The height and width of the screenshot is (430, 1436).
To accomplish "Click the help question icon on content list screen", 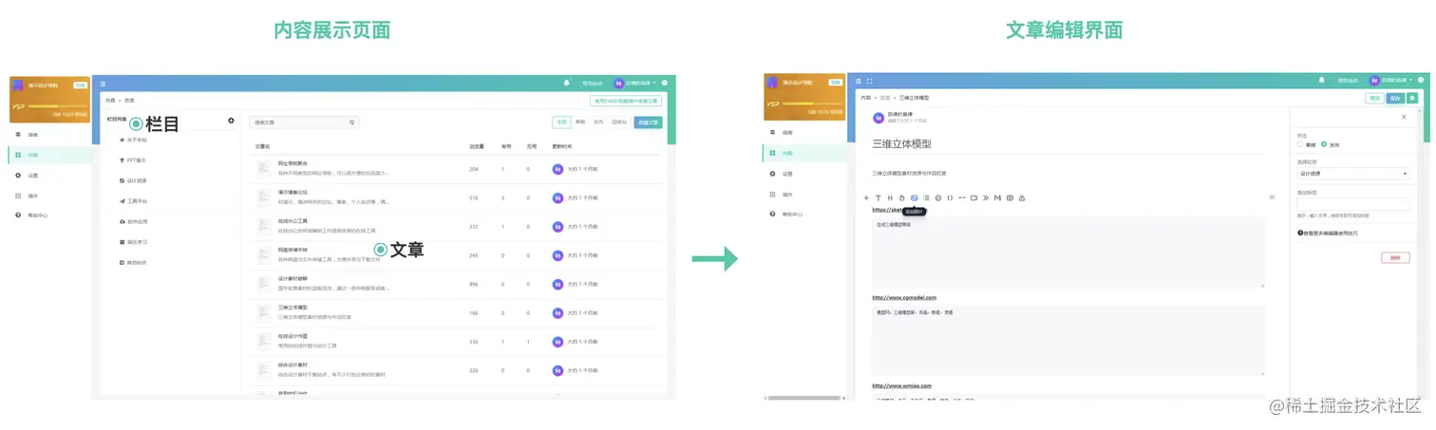I will tap(664, 83).
